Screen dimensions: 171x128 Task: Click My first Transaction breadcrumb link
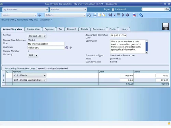pyautogui.click(x=40, y=20)
